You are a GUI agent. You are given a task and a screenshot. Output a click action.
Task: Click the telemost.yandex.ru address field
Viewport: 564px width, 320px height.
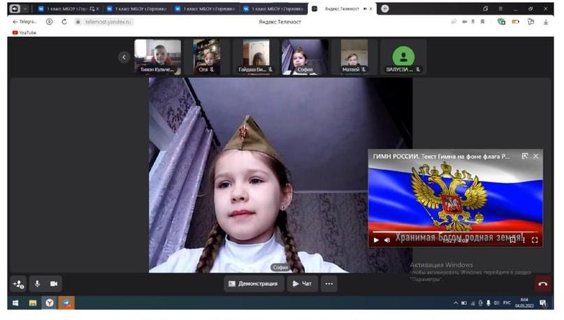point(109,22)
